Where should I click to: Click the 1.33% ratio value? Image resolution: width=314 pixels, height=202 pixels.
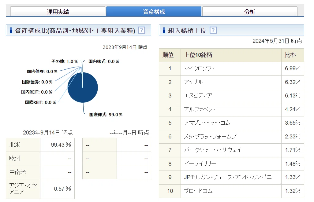[293, 177]
